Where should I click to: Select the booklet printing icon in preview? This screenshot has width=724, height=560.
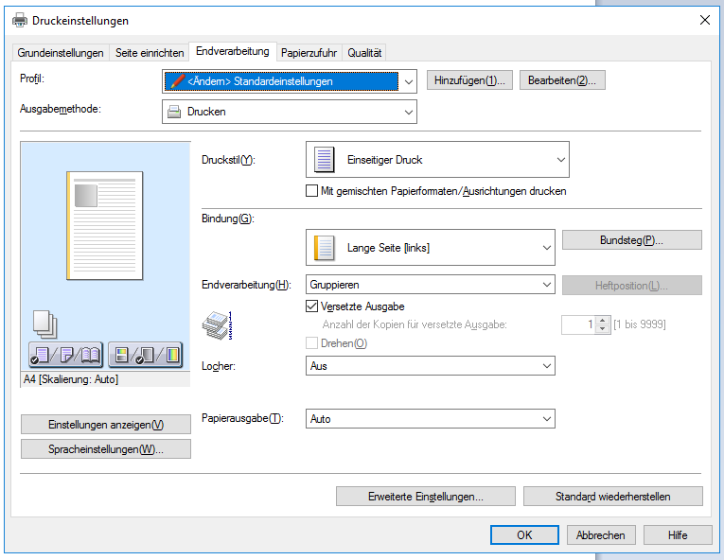click(x=90, y=356)
